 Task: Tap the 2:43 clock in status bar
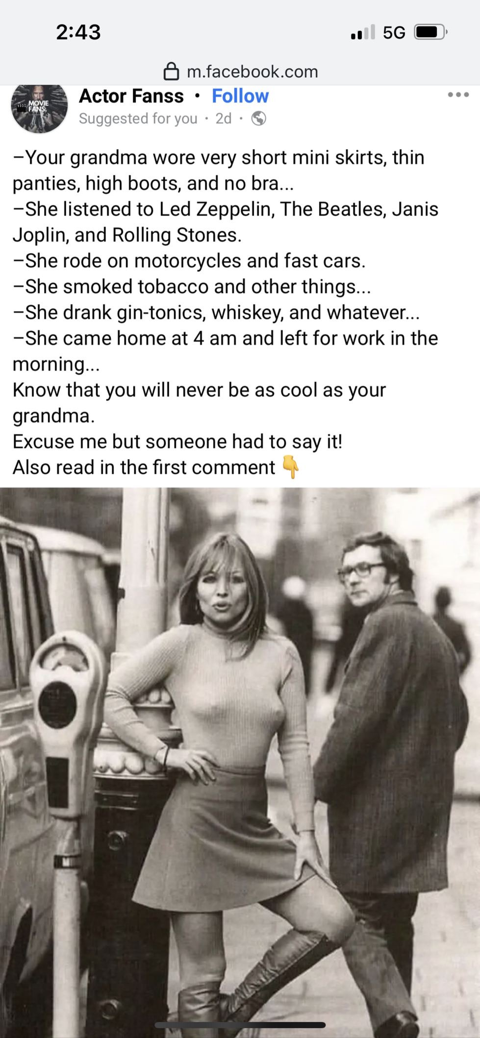(78, 32)
